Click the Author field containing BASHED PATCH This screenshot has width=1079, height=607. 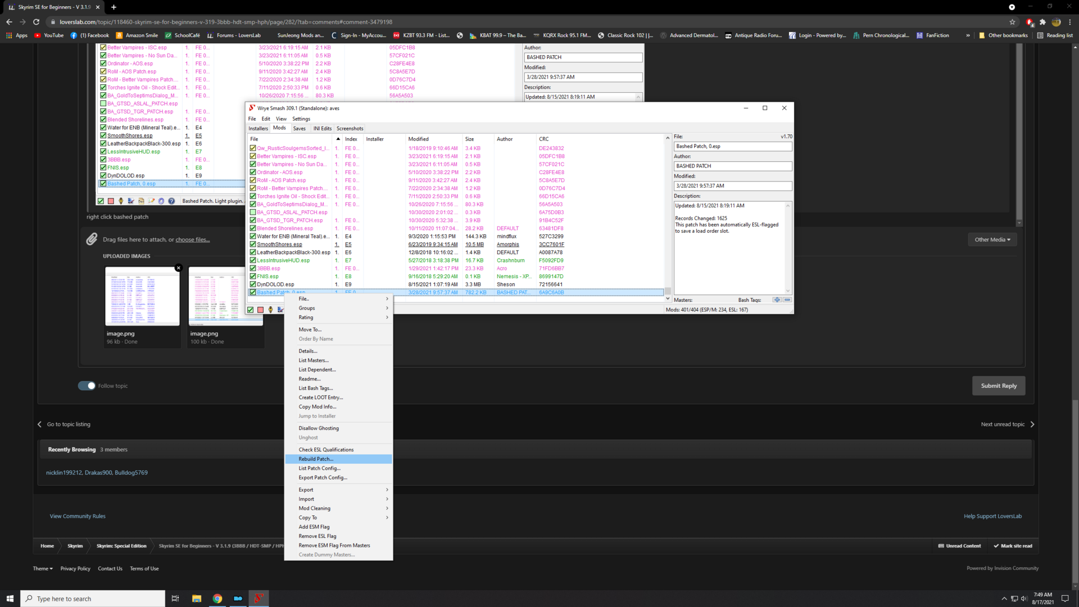pyautogui.click(x=733, y=166)
